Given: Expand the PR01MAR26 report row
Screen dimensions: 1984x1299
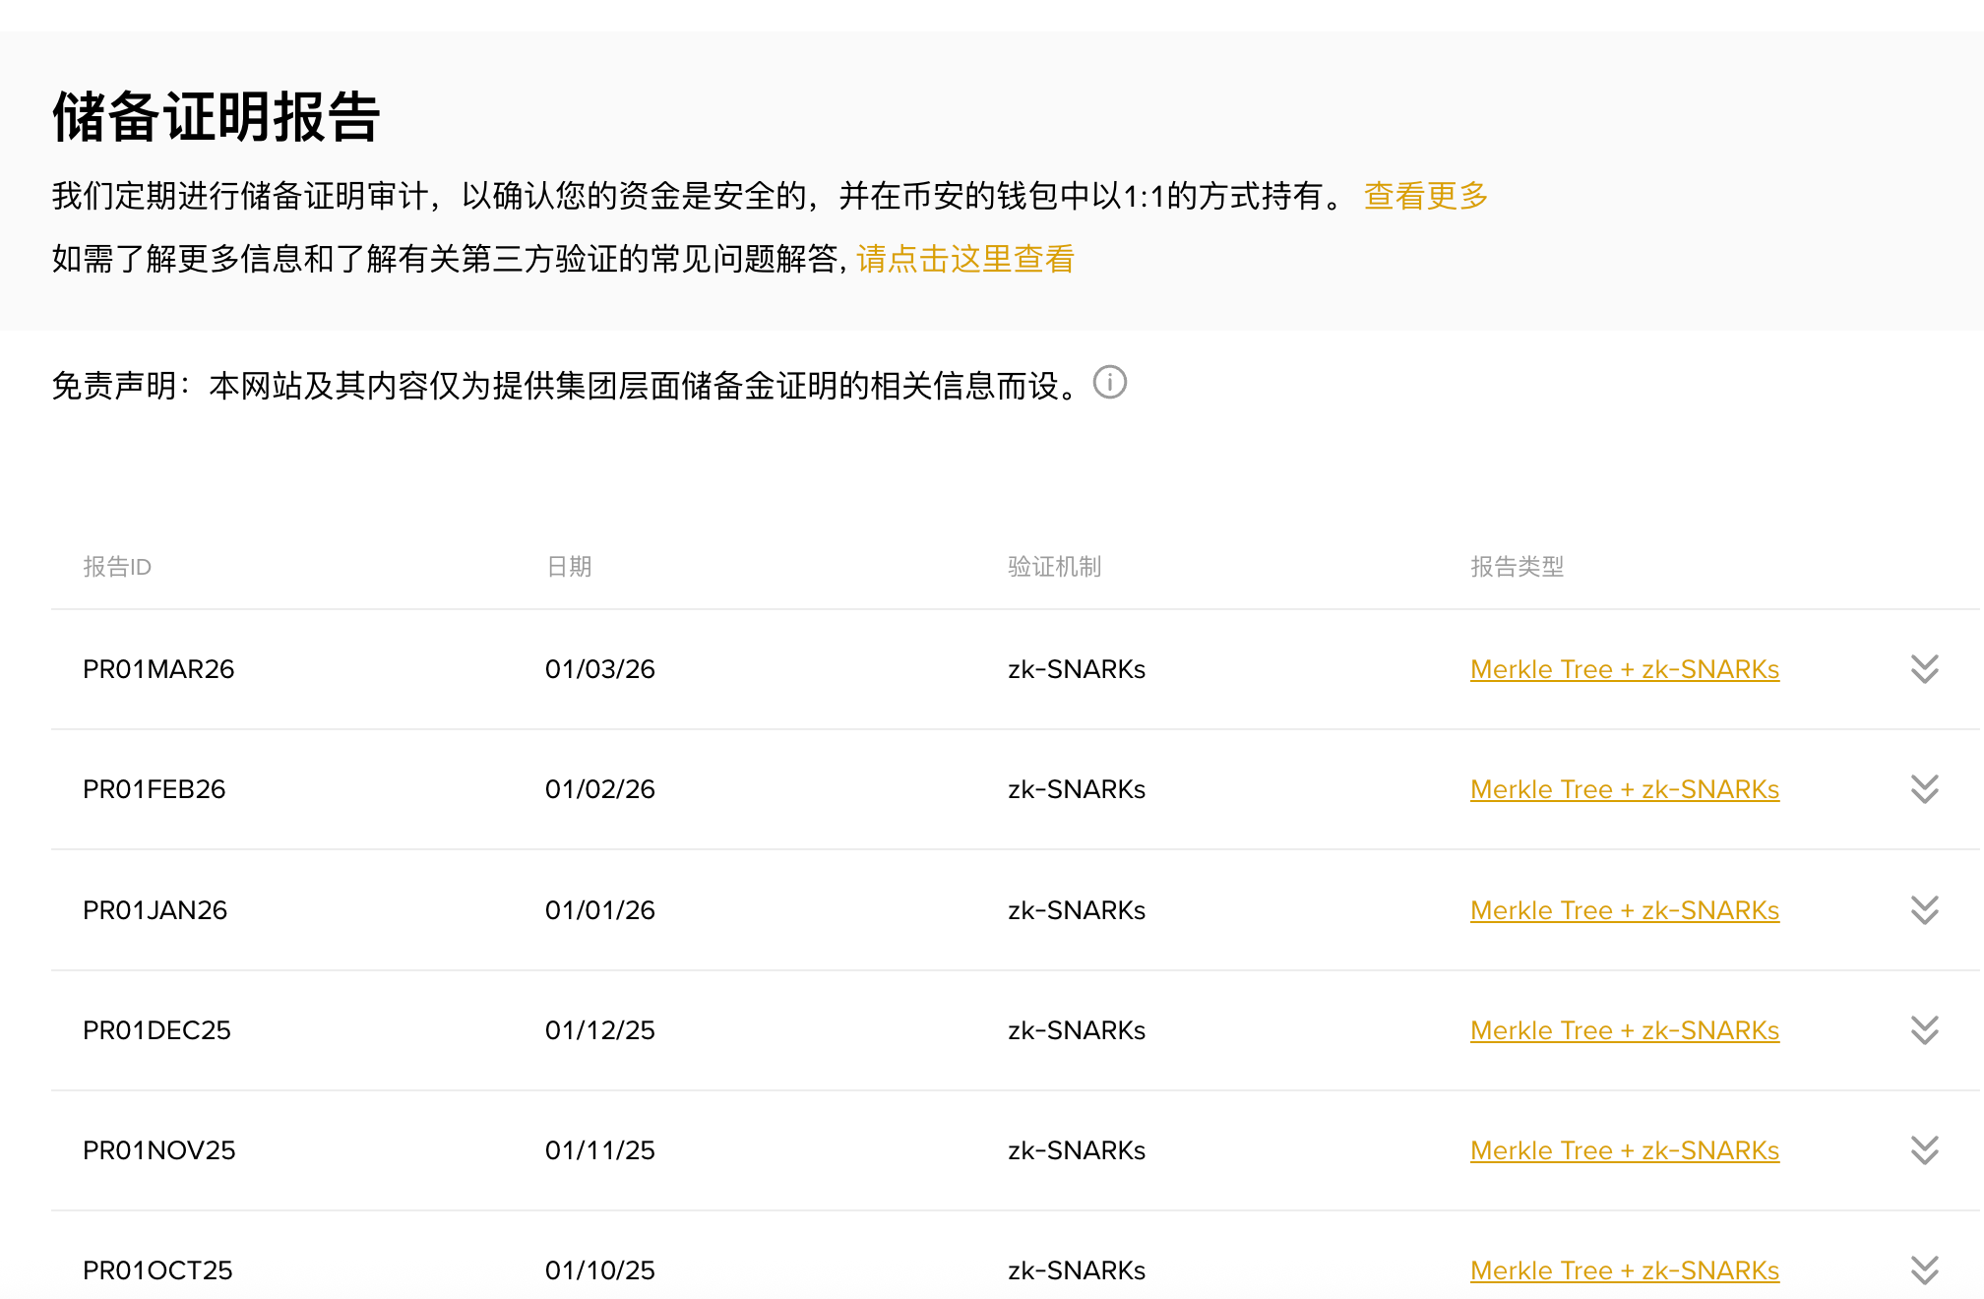Looking at the screenshot, I should (x=1924, y=669).
